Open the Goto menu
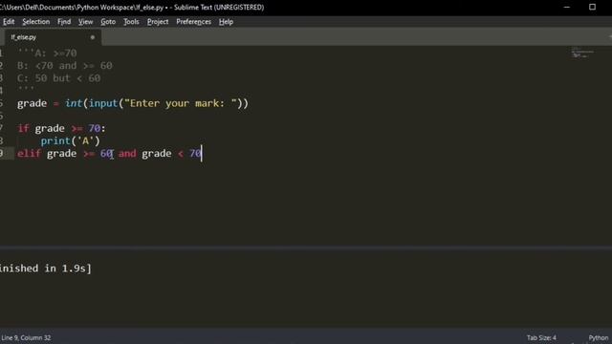Screen dimensions: 612x344 pos(108,22)
